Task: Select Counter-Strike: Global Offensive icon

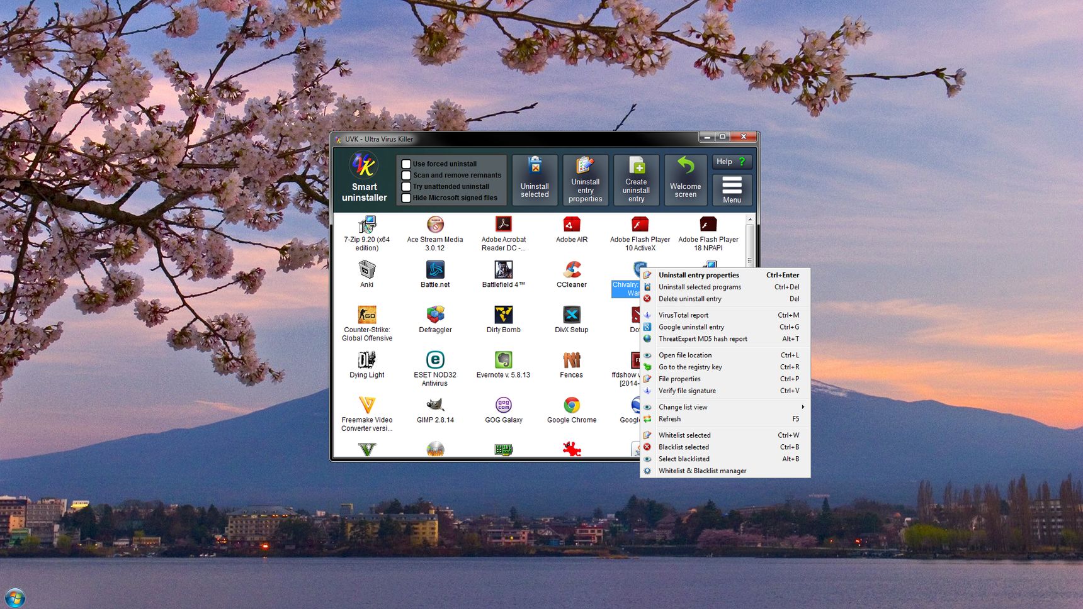Action: (367, 315)
